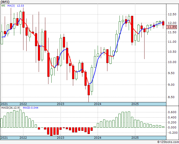Click 2025 on the MACD timeline
Screen dimensions: 179x144
[135, 138]
